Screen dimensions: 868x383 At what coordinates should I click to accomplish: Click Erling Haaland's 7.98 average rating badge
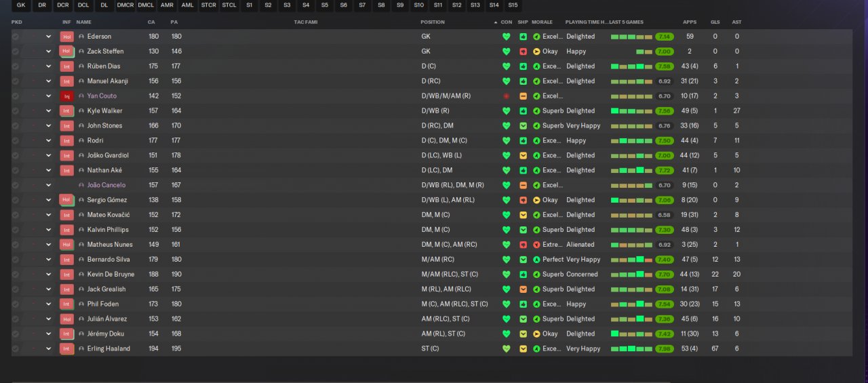665,349
